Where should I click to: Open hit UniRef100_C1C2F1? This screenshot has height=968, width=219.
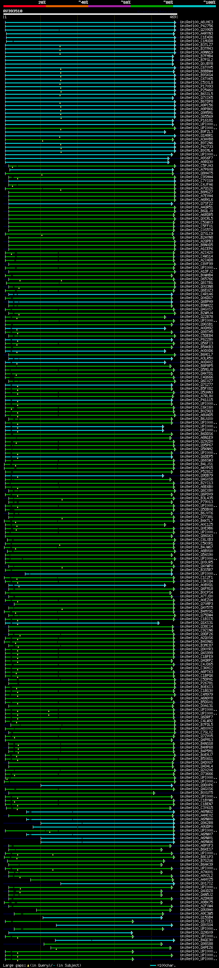point(196,577)
